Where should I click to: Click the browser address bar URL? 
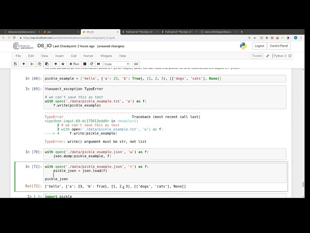(x=69, y=38)
